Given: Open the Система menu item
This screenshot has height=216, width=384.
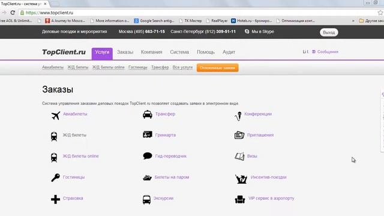Looking at the screenshot, I should click(x=179, y=52).
